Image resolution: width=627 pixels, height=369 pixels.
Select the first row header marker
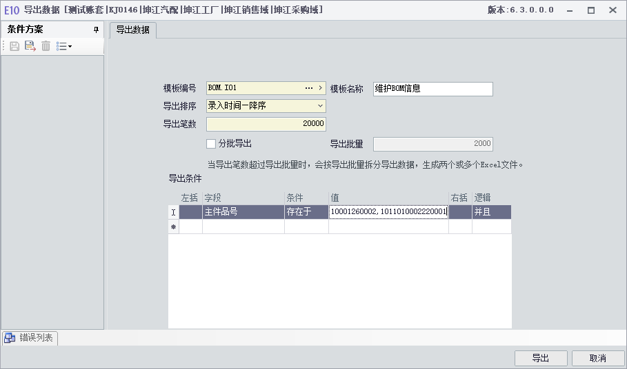174,212
